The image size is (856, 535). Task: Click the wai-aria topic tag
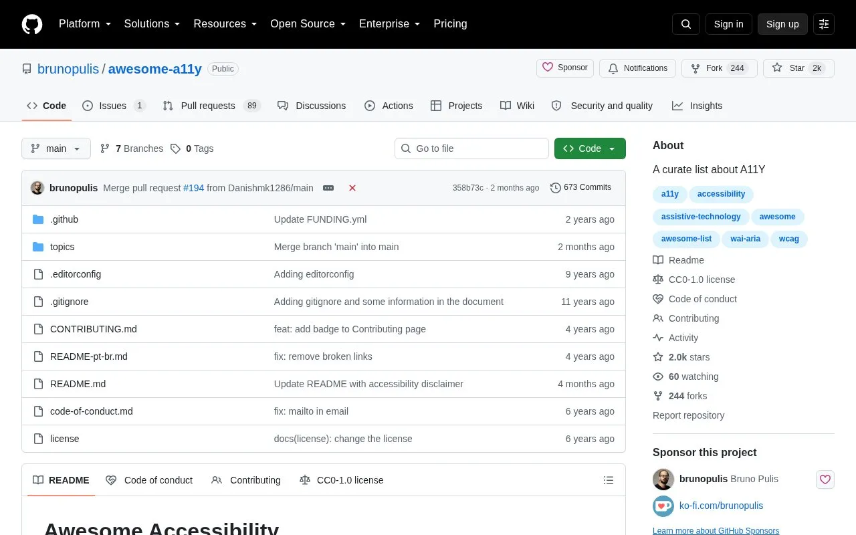coord(745,239)
